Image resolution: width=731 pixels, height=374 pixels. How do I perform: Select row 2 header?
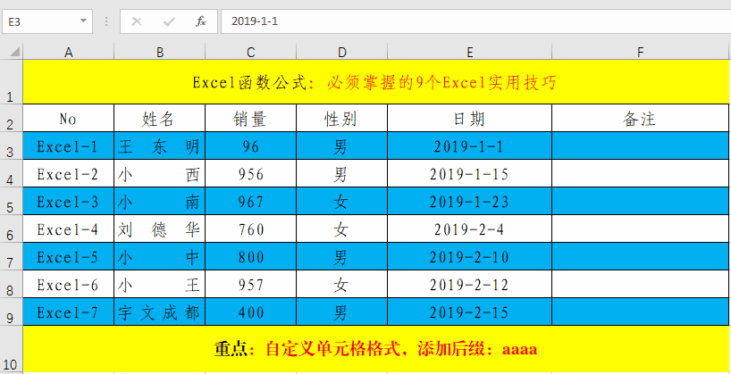12,119
